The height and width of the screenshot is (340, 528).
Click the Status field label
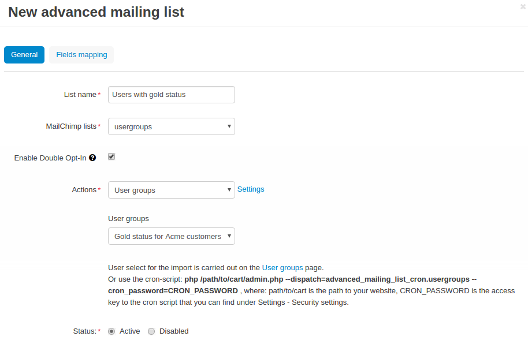click(x=85, y=331)
